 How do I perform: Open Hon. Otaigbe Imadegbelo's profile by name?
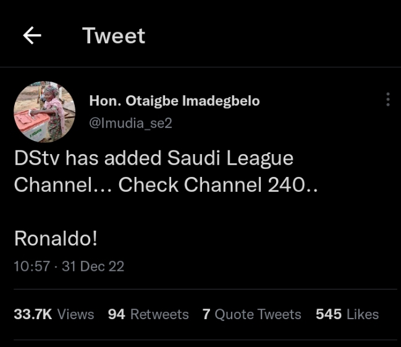coord(174,101)
